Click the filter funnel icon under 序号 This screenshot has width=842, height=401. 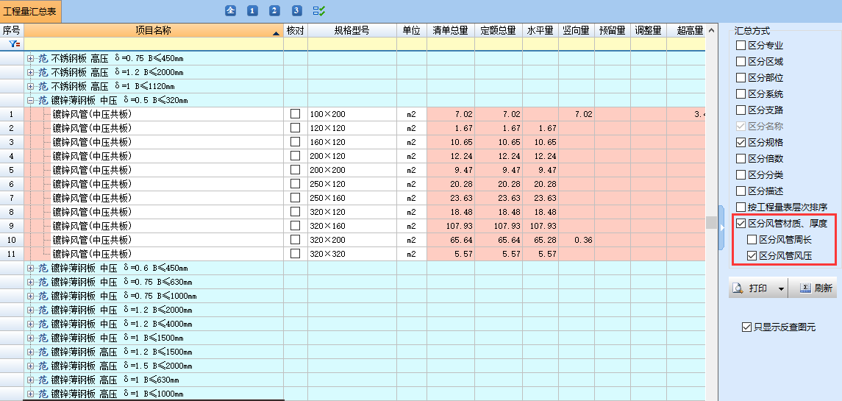pos(13,44)
